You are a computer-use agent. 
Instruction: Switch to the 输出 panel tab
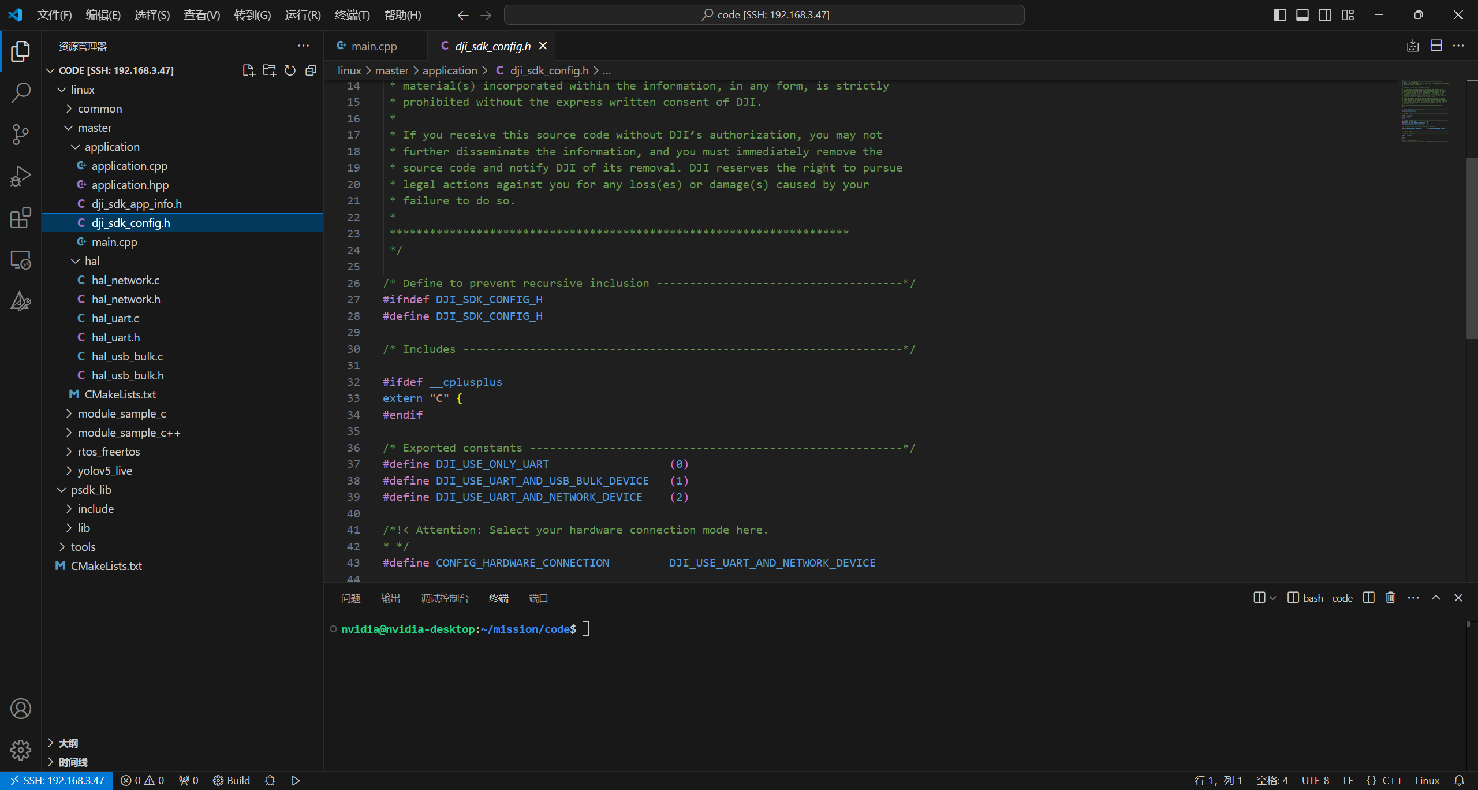390,598
